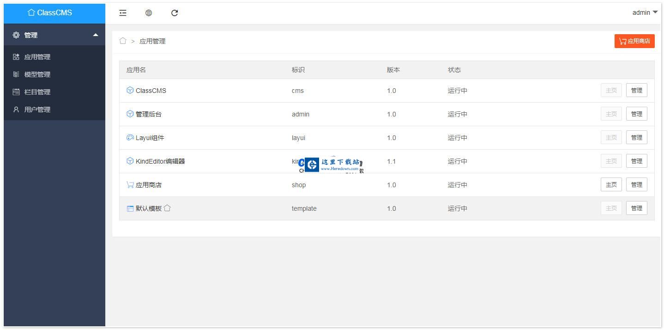The width and height of the screenshot is (664, 330).
Task: Click the cube icon of 管理后台 row
Action: (x=130, y=114)
